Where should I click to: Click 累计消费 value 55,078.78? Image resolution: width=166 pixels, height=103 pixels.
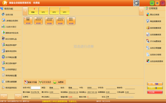tap(35, 92)
